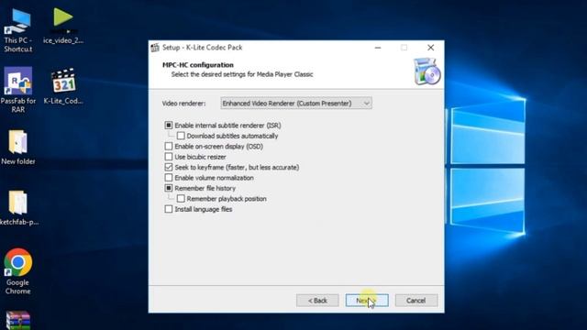Click the 'Video renderer:' label
This screenshot has height=330, width=587.
coord(183,104)
